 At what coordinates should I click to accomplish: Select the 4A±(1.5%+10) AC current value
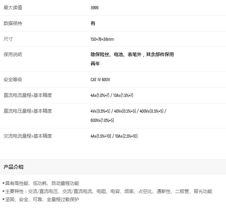(101, 136)
